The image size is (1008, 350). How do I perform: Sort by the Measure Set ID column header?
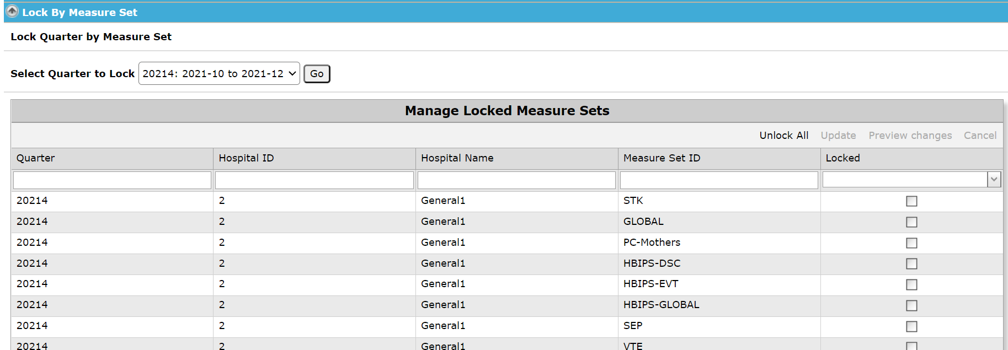[x=662, y=158]
